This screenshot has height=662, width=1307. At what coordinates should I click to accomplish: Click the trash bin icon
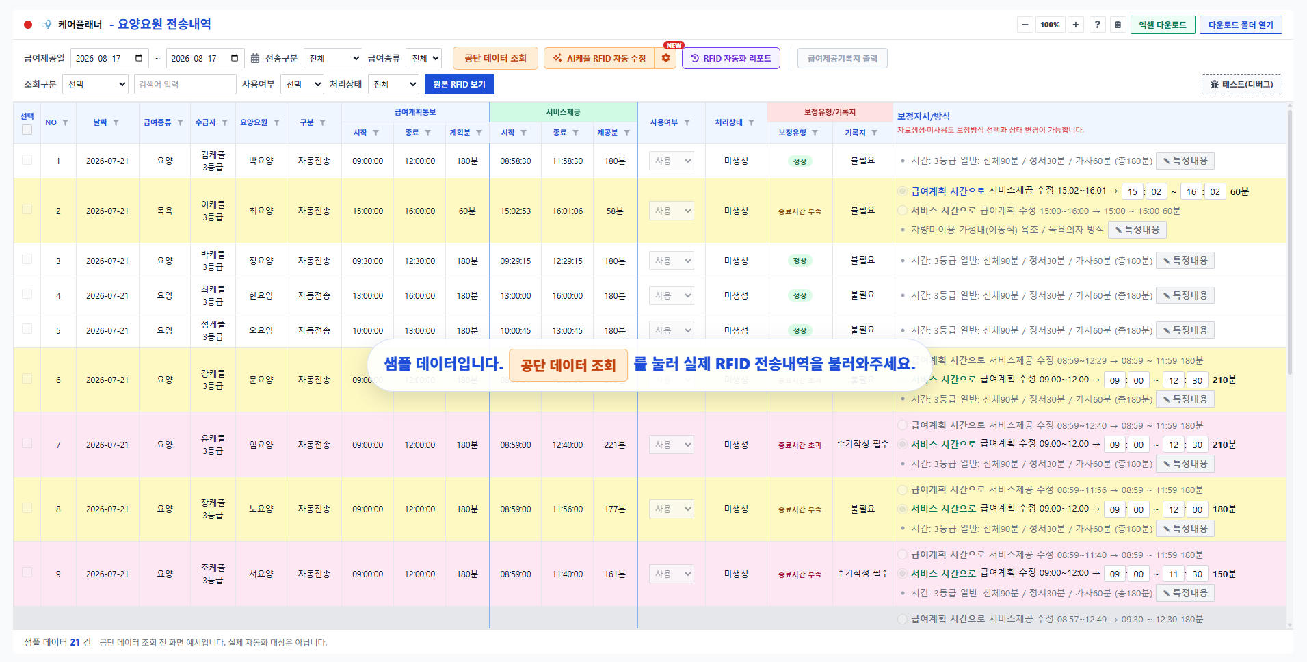pyautogui.click(x=1118, y=25)
